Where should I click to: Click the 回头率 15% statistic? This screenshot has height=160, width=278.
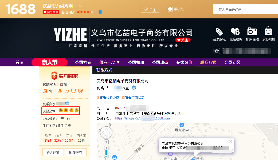click(81, 138)
